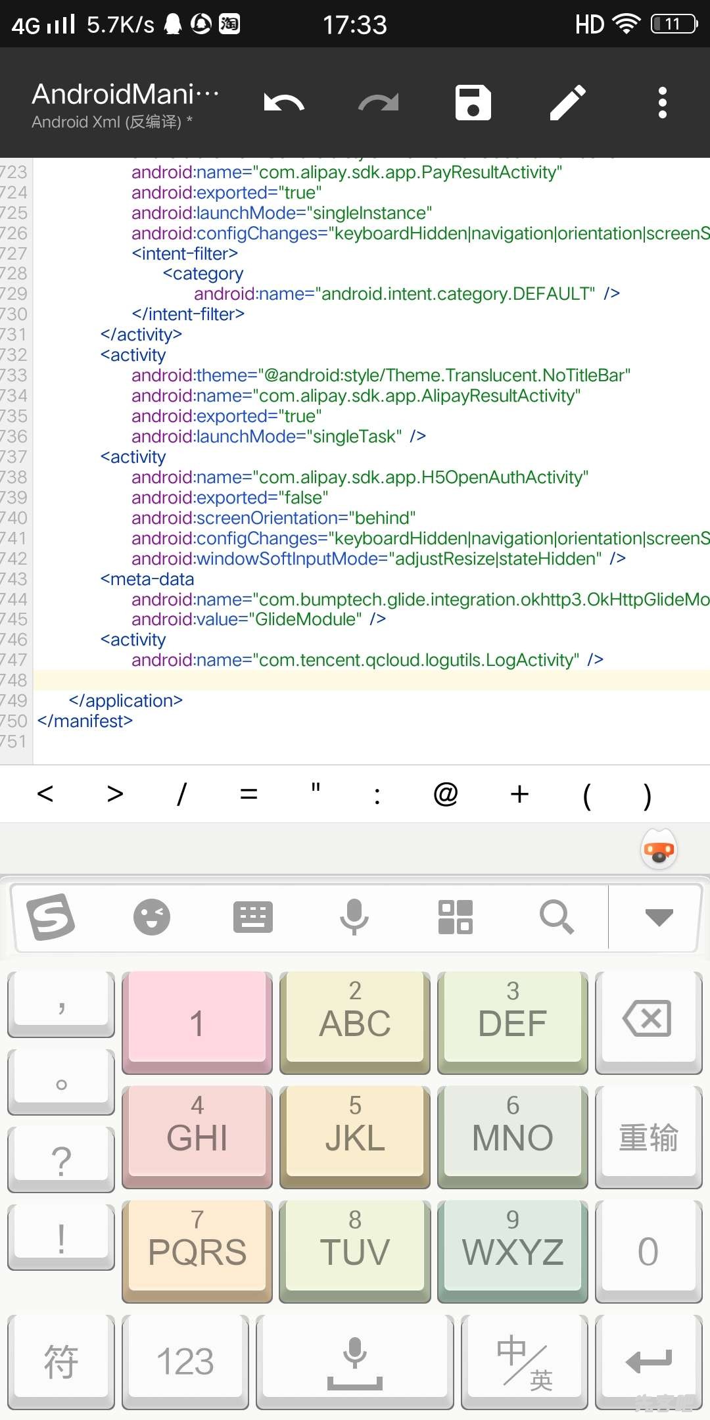The height and width of the screenshot is (1420, 710).
Task: Tap the keyboard layout switch icon
Action: [x=253, y=917]
